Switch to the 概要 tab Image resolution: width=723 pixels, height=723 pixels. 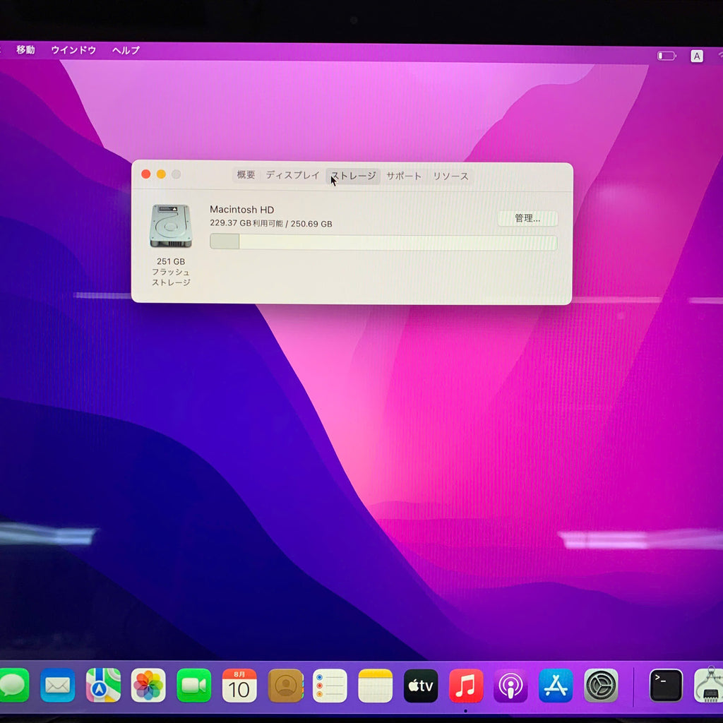click(246, 175)
